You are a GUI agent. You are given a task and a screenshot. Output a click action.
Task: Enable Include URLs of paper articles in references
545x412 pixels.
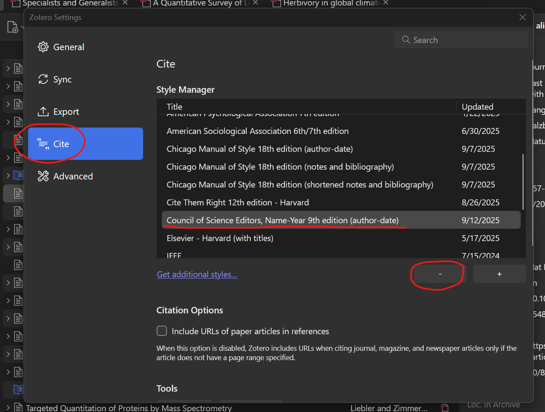[x=162, y=331]
